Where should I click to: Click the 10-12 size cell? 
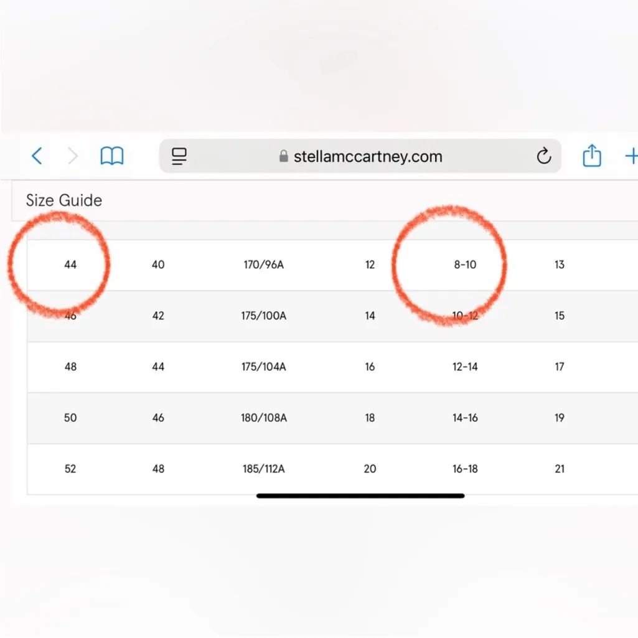pos(465,316)
